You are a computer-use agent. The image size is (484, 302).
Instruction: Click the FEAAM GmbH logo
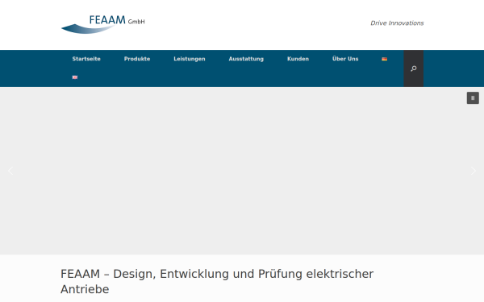tap(103, 24)
